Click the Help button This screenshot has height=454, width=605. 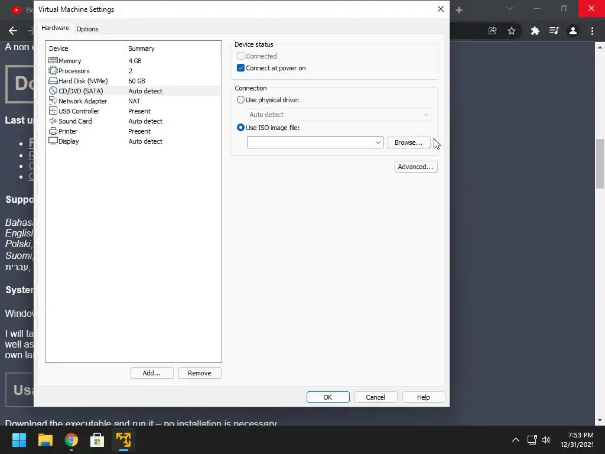click(x=423, y=397)
